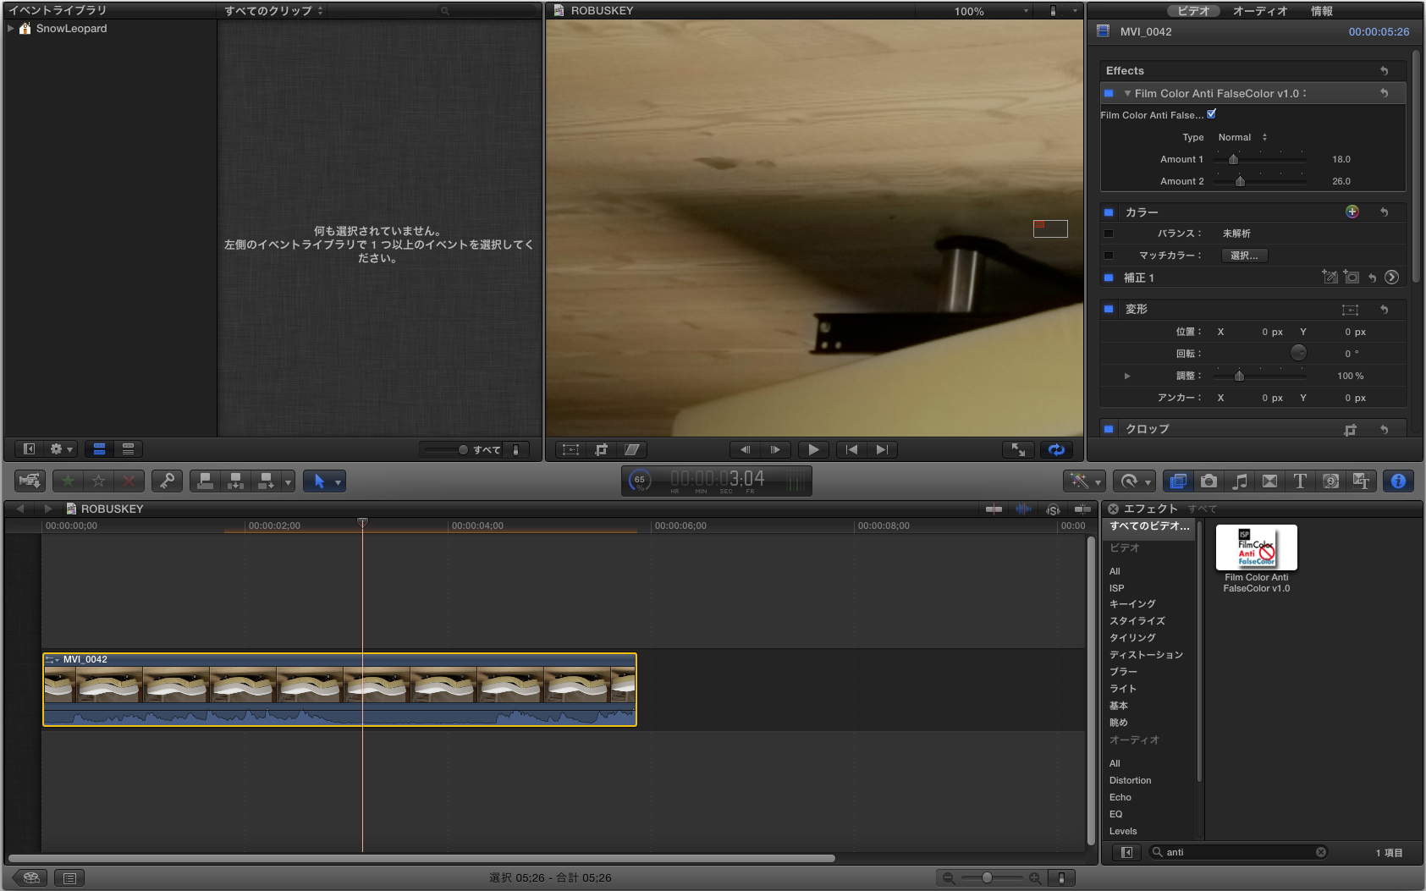Add a color correction plus button
The width and height of the screenshot is (1426, 891).
[1352, 212]
